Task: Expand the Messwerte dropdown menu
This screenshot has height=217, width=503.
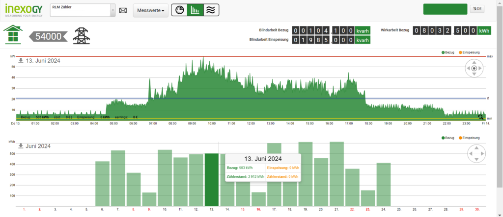Action: (x=150, y=10)
